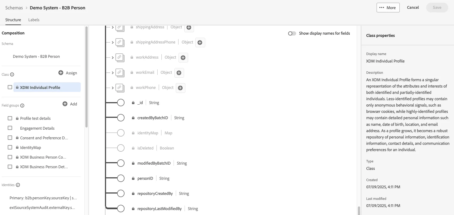Open the More options menu

(388, 8)
